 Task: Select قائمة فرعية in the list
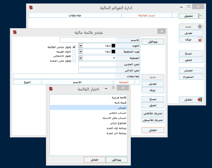pos(88,97)
